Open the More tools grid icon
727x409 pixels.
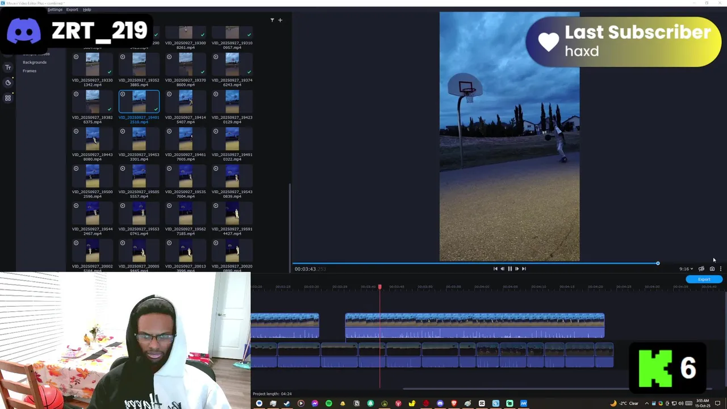point(8,98)
